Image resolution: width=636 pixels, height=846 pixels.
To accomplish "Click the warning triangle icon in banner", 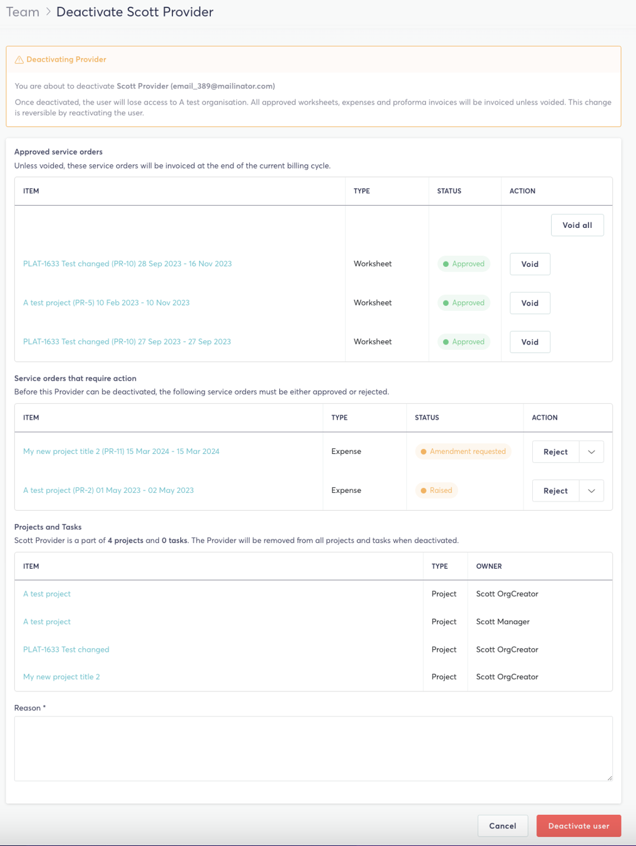I will click(19, 60).
